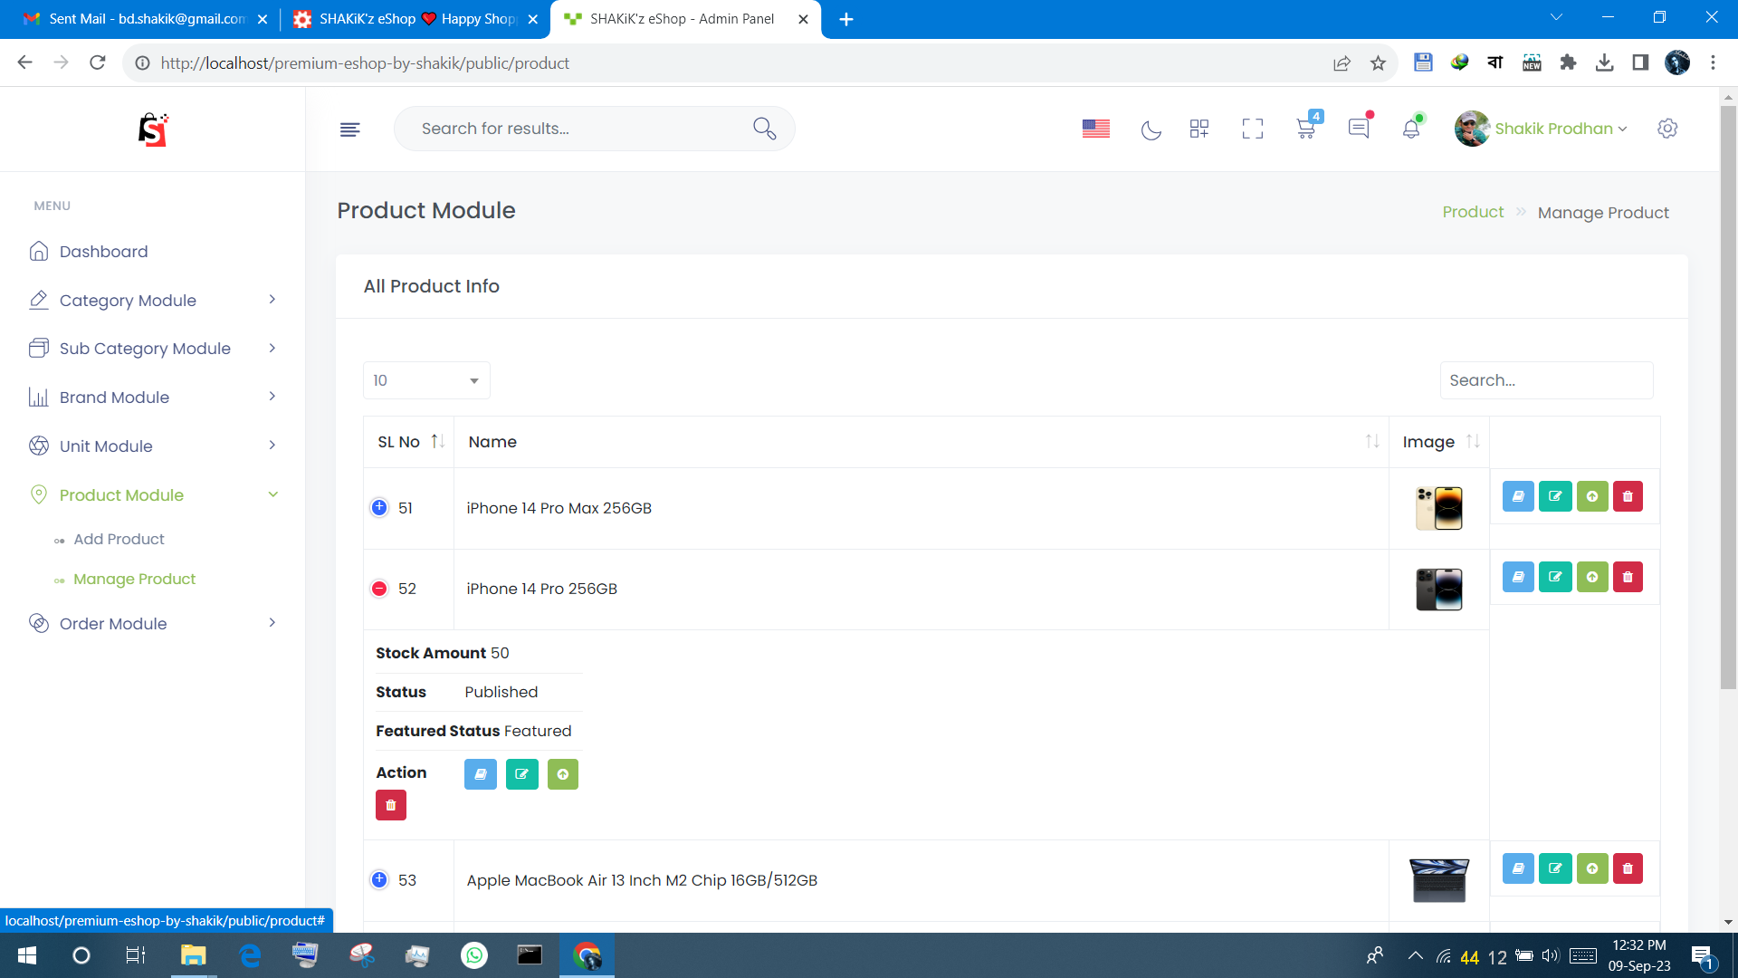Open Shakik Prodhan profile dropdown
1738x978 pixels.
pos(1541,129)
